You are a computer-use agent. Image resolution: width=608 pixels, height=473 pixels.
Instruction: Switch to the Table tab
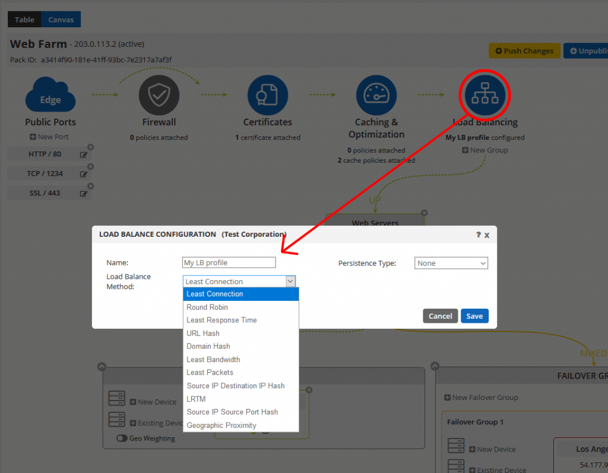tap(24, 19)
